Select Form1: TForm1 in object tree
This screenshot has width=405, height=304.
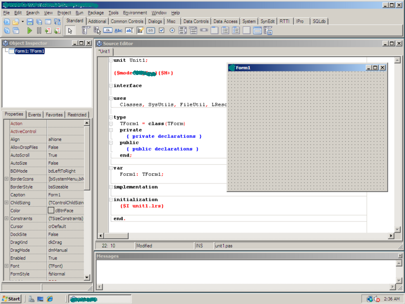[29, 51]
